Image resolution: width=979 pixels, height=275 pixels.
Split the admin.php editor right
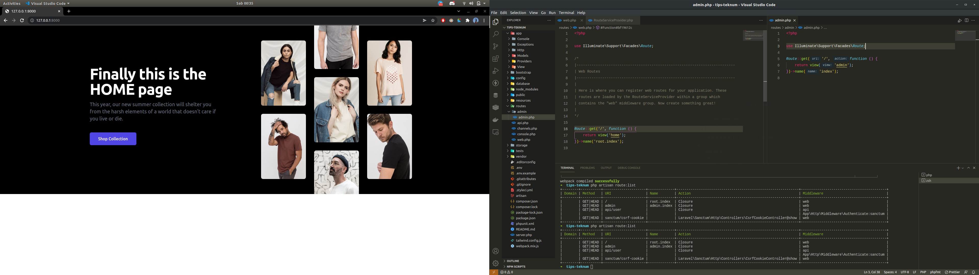click(x=967, y=21)
